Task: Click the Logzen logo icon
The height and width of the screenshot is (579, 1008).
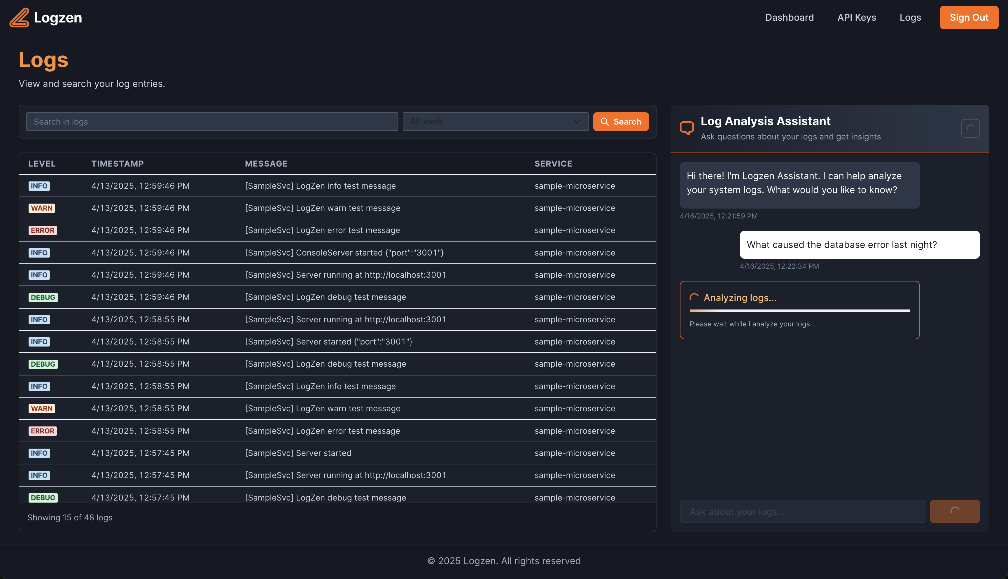Action: (19, 18)
